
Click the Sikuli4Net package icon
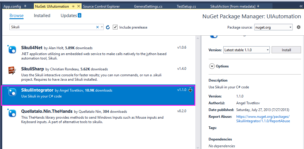(12, 49)
